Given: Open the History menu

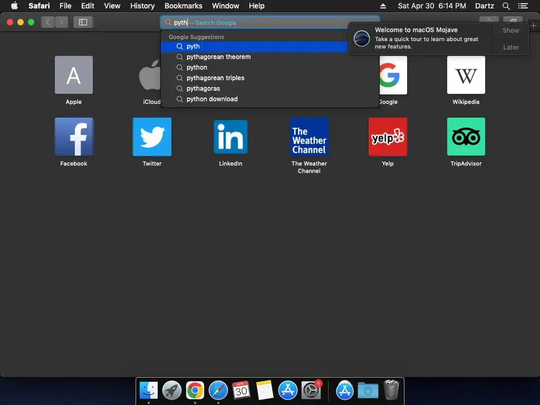Looking at the screenshot, I should [142, 6].
